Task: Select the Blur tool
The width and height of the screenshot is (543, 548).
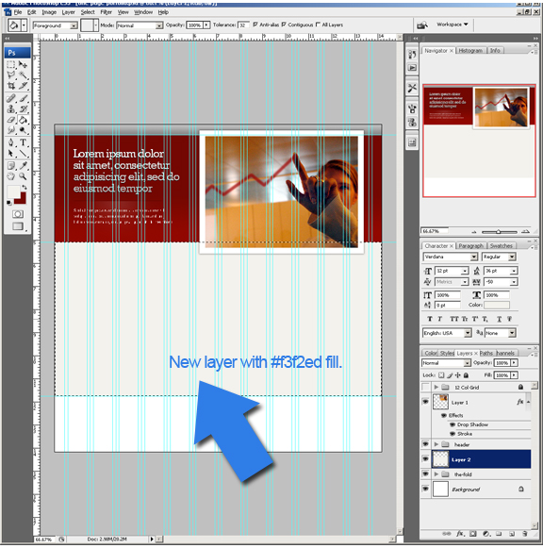Action: (x=11, y=130)
